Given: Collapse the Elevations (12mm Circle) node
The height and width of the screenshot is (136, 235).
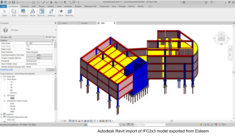Looking at the screenshot, I should point(5,101).
